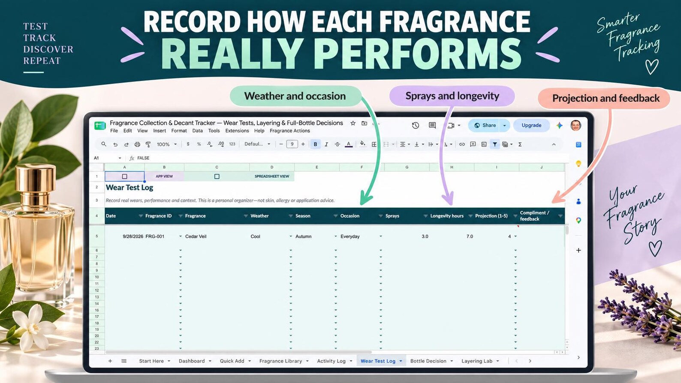Select the Cedar Veil fragrance cell
The image size is (681, 383).
[217, 236]
